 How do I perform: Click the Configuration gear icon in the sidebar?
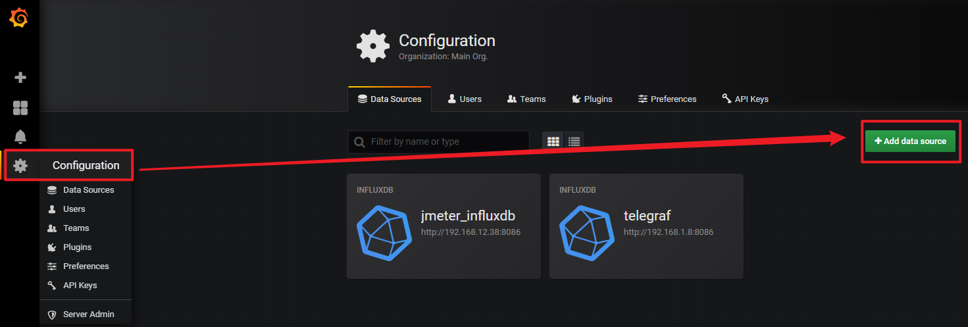20,165
